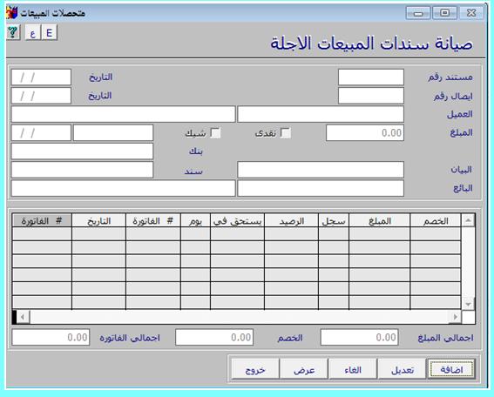Click the grid scroll down arrow
Viewport: 494px width, 397px height.
pyautogui.click(x=468, y=304)
